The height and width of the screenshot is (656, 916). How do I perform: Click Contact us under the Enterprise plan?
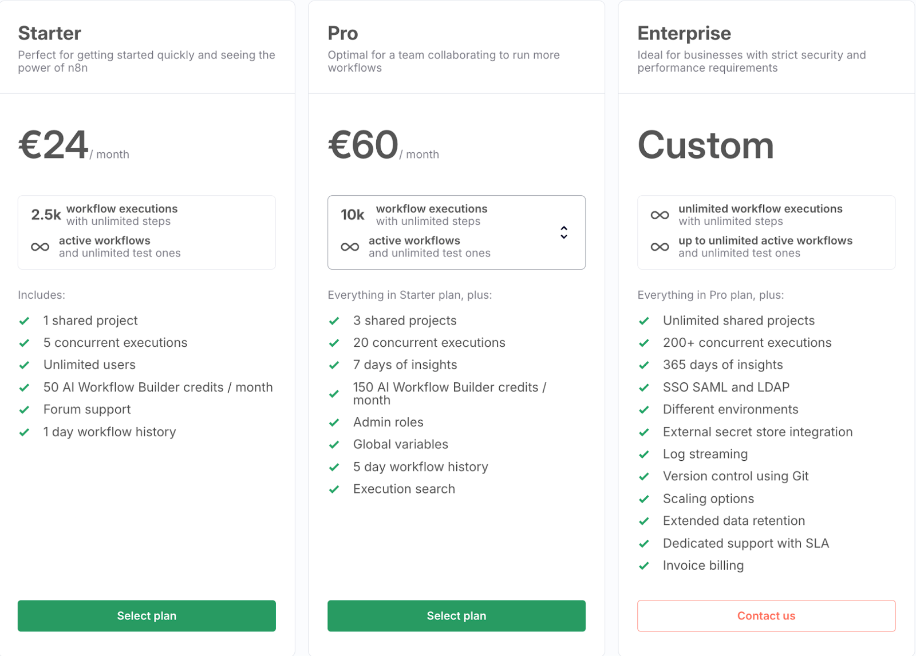pos(766,615)
